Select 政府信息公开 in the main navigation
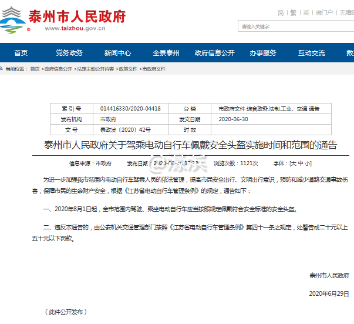Image resolution: width=354 pixels, height=324 pixels. 214,53
